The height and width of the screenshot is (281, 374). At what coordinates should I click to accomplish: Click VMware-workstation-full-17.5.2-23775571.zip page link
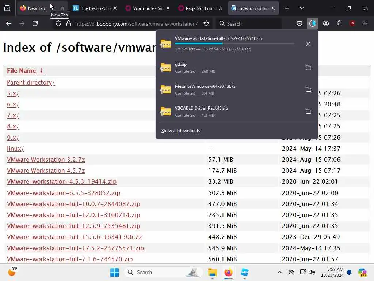coord(75,248)
